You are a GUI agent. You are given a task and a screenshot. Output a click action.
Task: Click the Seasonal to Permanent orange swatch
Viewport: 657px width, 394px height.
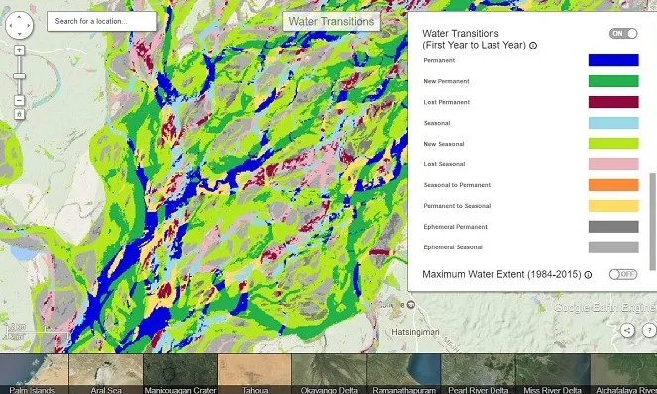[x=613, y=185]
